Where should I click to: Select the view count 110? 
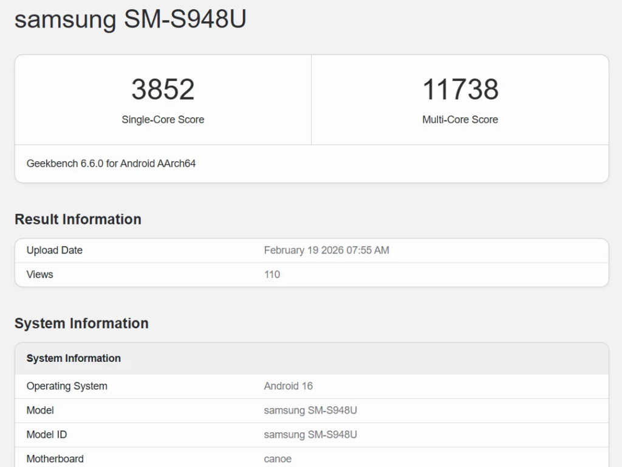coord(272,274)
